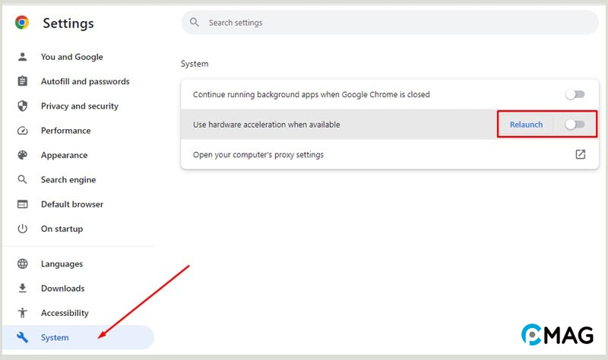The image size is (608, 360).
Task: Click the magnifier icon in the search bar
Action: pos(195,23)
